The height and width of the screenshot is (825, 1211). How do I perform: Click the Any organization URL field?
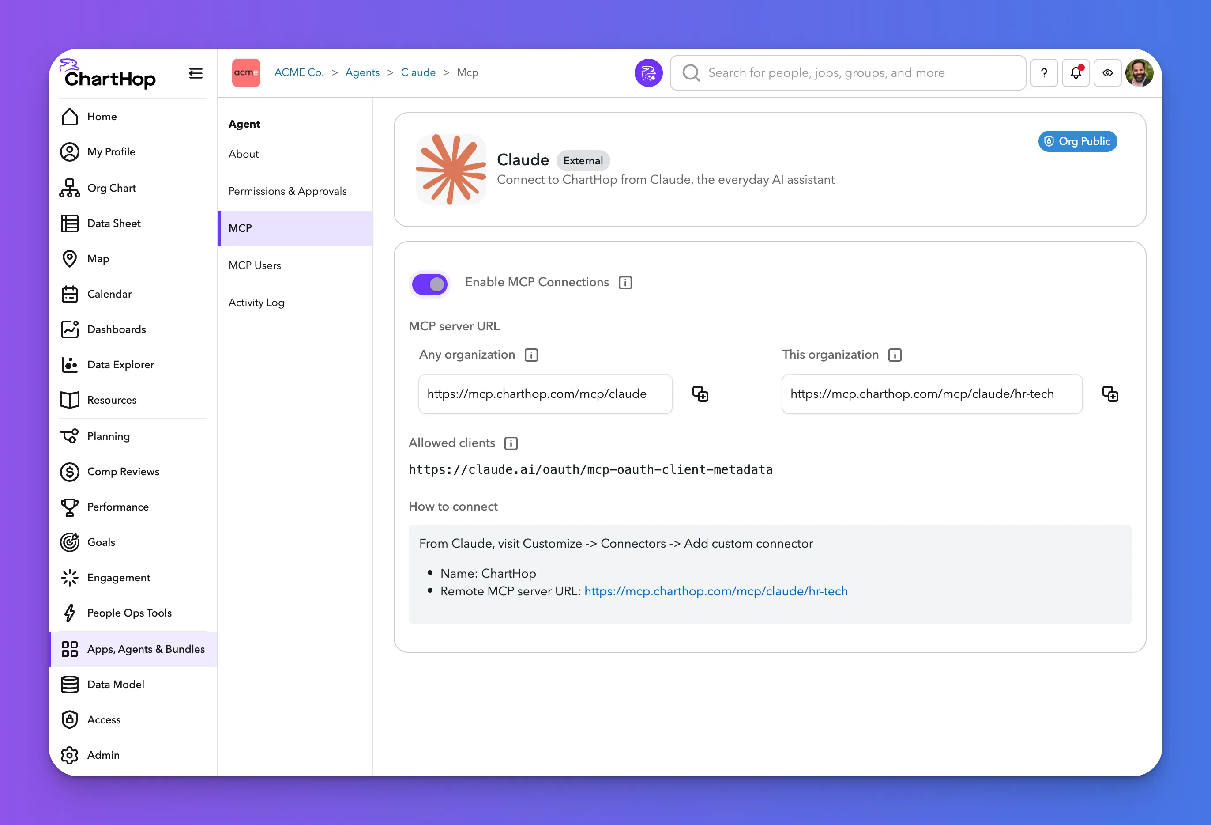click(545, 394)
